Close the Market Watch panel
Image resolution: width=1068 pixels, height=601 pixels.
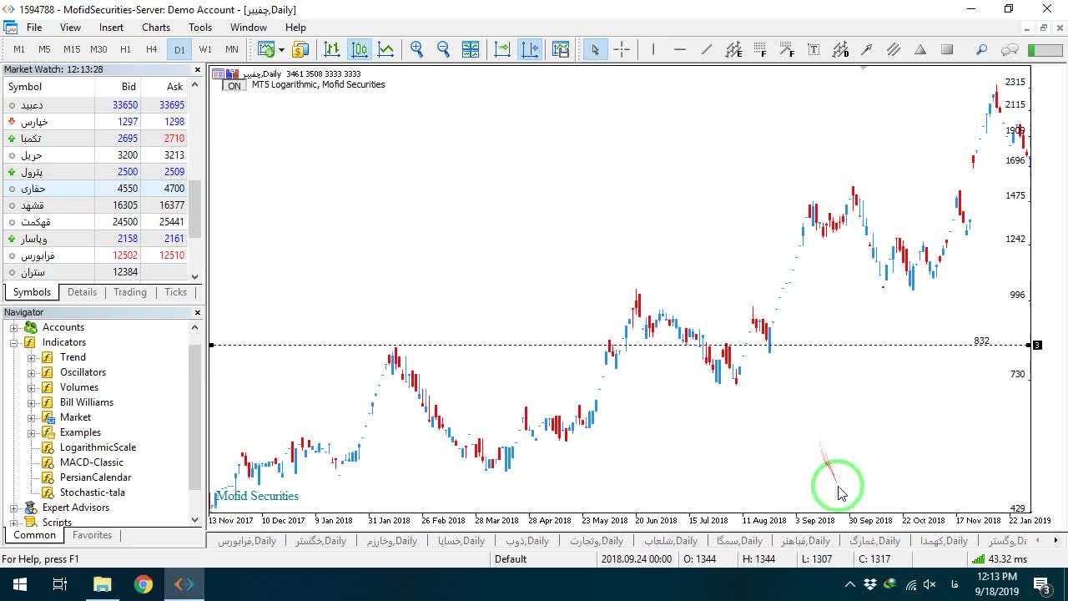[x=198, y=70]
